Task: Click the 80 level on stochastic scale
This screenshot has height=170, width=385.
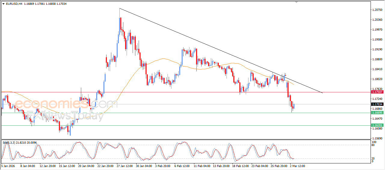Action: 374,145
